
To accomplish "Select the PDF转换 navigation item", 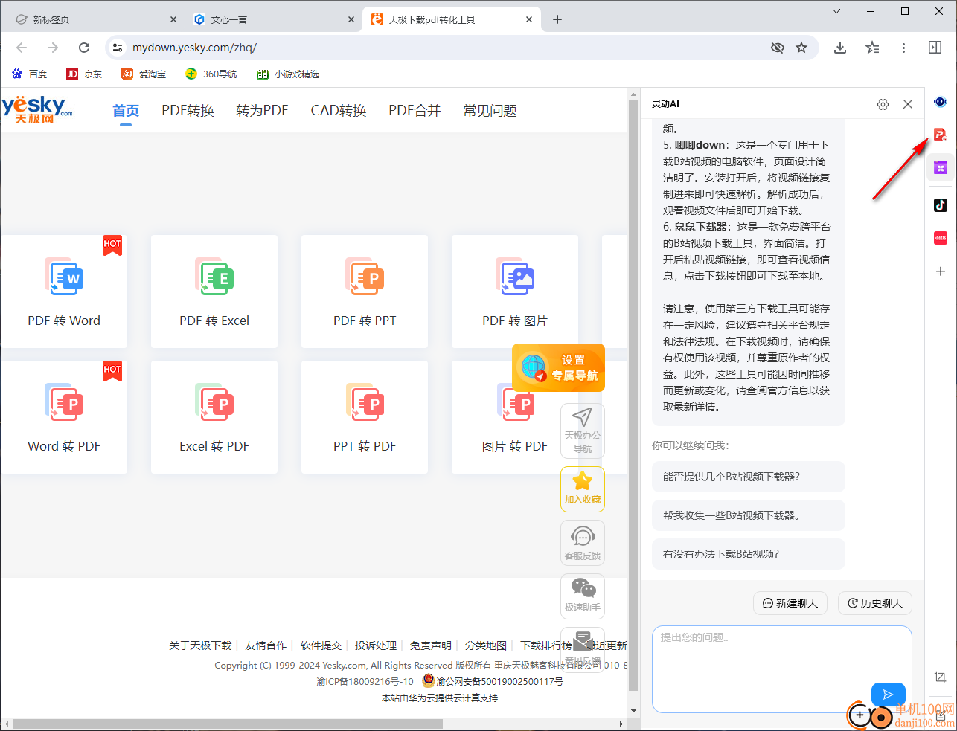I will click(188, 111).
